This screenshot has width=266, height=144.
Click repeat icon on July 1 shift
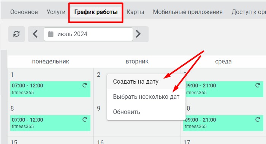click(85, 85)
